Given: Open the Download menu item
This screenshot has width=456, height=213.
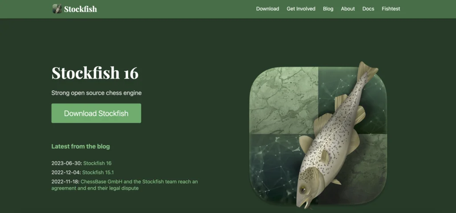Looking at the screenshot, I should (x=268, y=9).
